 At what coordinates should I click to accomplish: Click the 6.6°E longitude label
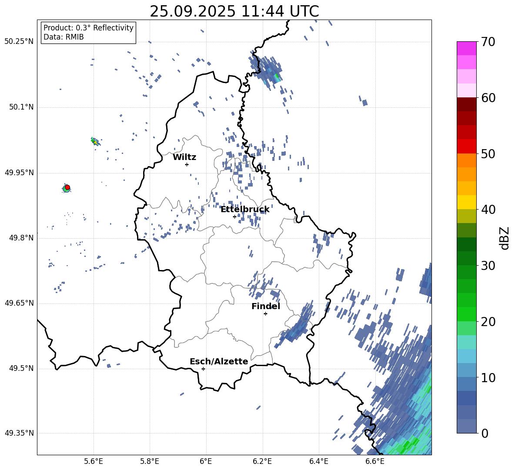pyautogui.click(x=375, y=461)
